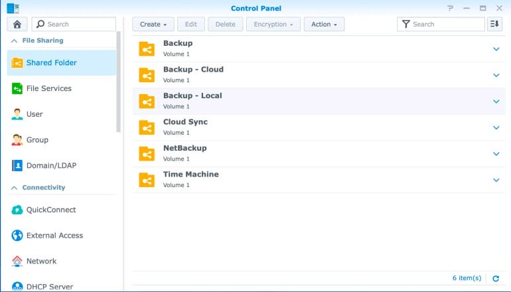Click the Shared Folder sidebar icon

pyautogui.click(x=17, y=62)
